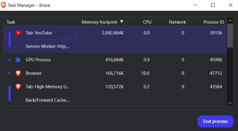Select the Tab: YouTube row

[x=116, y=33]
